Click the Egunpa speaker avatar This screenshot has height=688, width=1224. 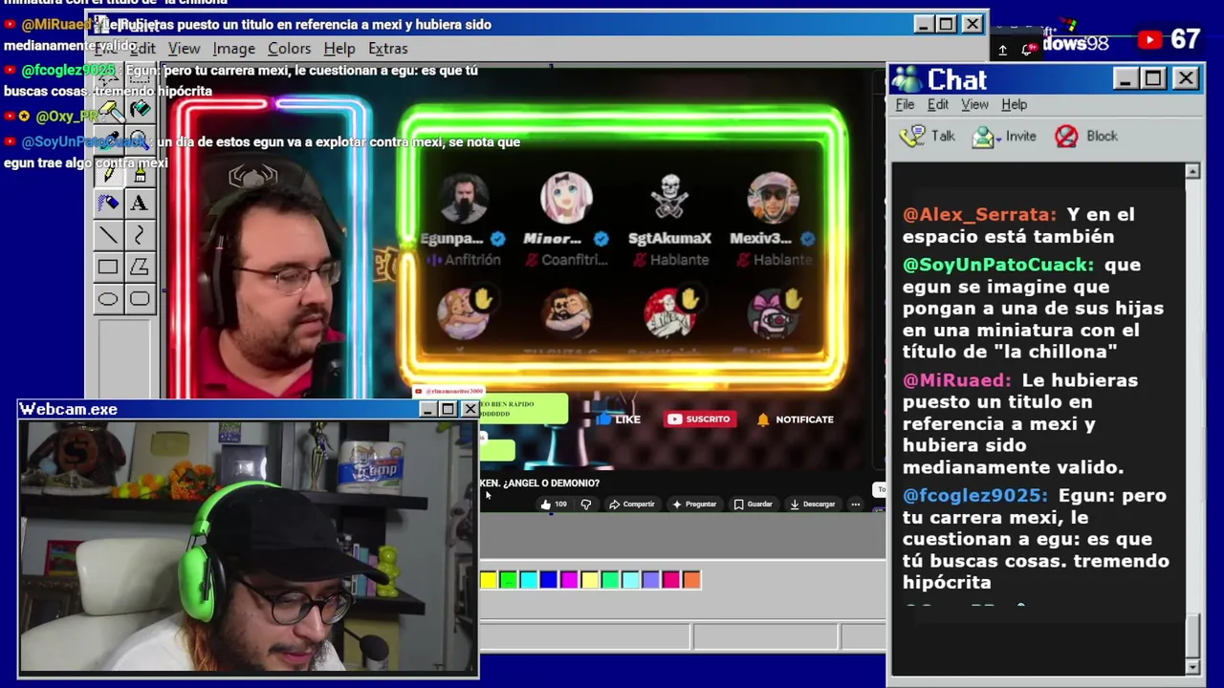pos(463,200)
